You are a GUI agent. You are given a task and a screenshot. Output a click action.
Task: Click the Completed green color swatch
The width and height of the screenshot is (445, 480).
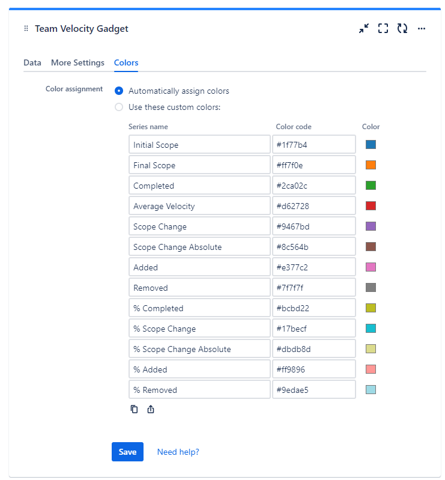click(371, 186)
